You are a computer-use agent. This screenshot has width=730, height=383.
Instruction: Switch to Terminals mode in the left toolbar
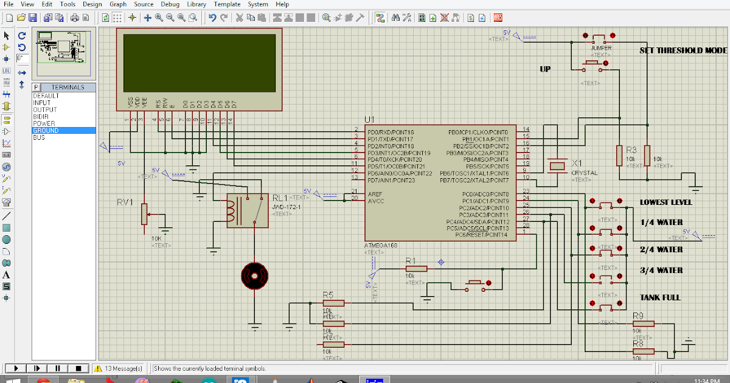click(x=8, y=119)
